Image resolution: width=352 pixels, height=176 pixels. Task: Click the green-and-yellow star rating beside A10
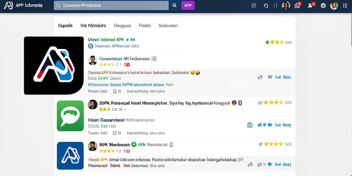[x=274, y=42]
